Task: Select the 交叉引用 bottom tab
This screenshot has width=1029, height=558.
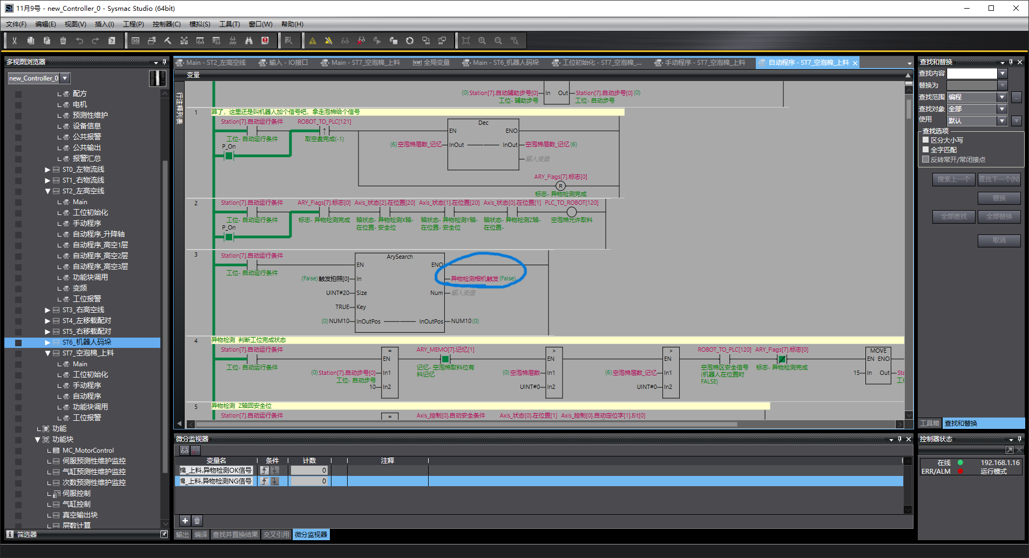Action: point(276,535)
